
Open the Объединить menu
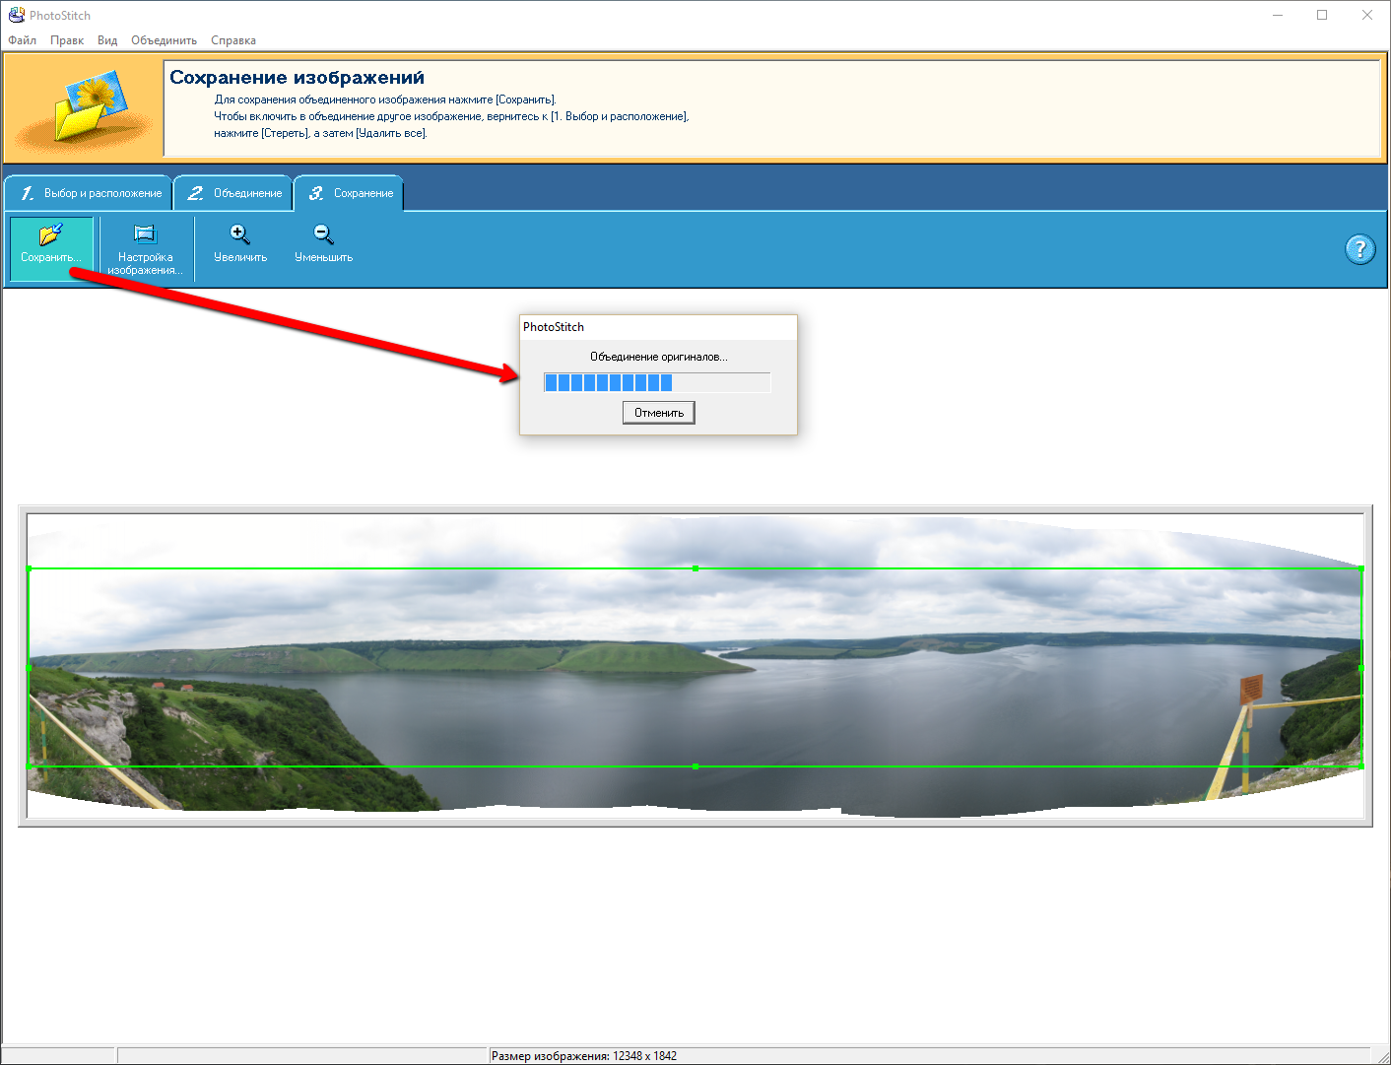coord(164,40)
